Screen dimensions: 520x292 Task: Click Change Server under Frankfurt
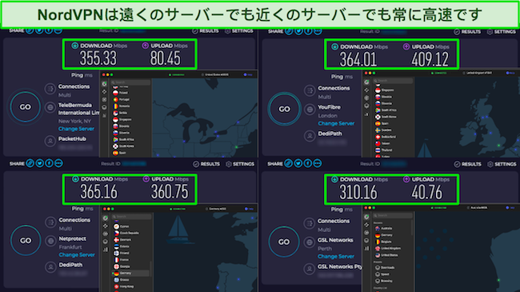coord(77,255)
